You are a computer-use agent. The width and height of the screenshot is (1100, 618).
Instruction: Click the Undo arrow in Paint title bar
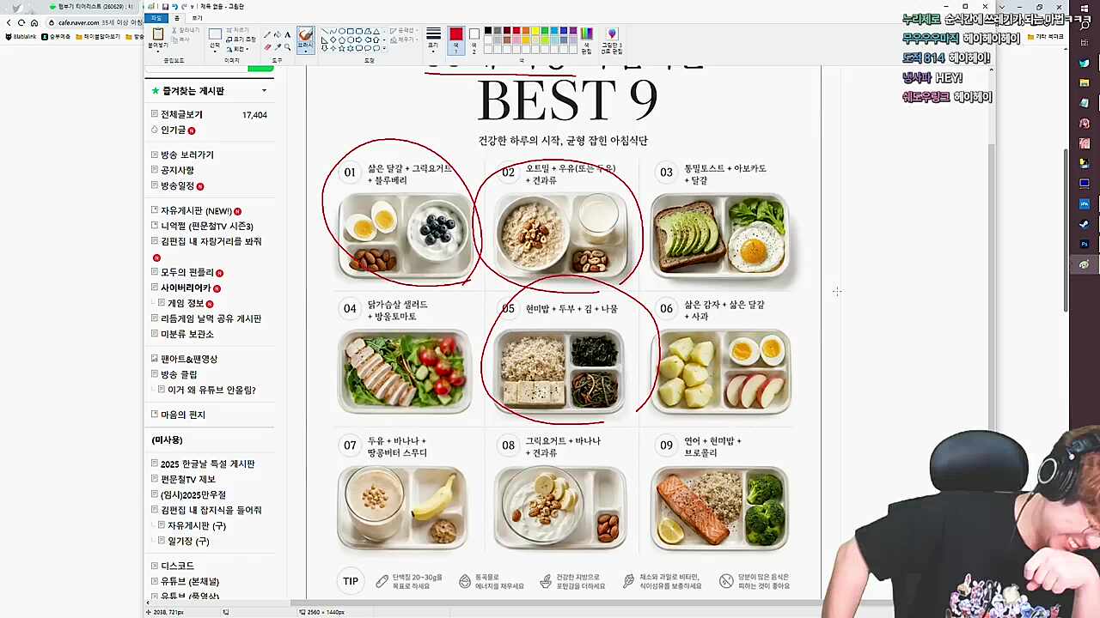click(174, 7)
